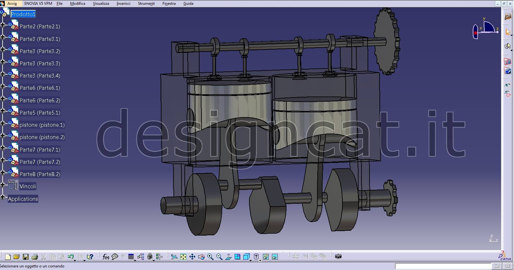Click the Zoom In magnifier icon
Image resolution: width=514 pixels, height=270 pixels.
point(210,257)
